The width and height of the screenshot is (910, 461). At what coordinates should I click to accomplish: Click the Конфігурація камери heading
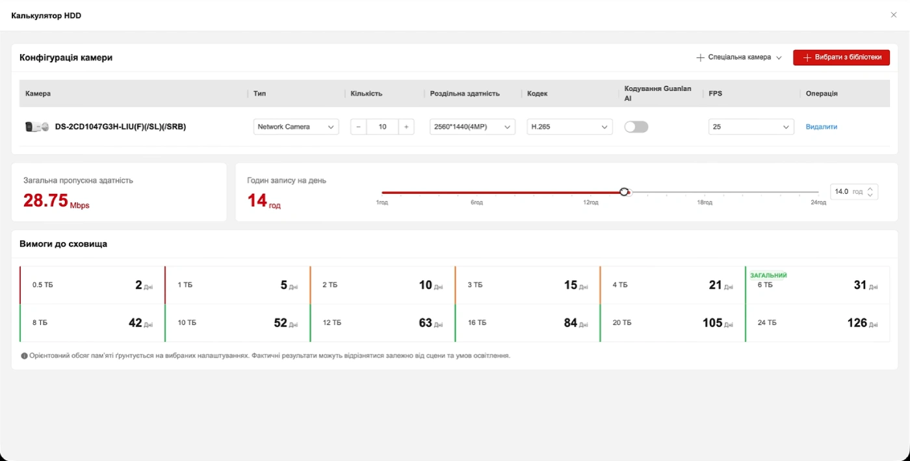66,57
